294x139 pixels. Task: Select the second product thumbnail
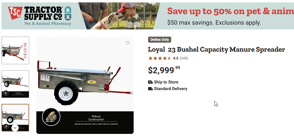(15, 84)
